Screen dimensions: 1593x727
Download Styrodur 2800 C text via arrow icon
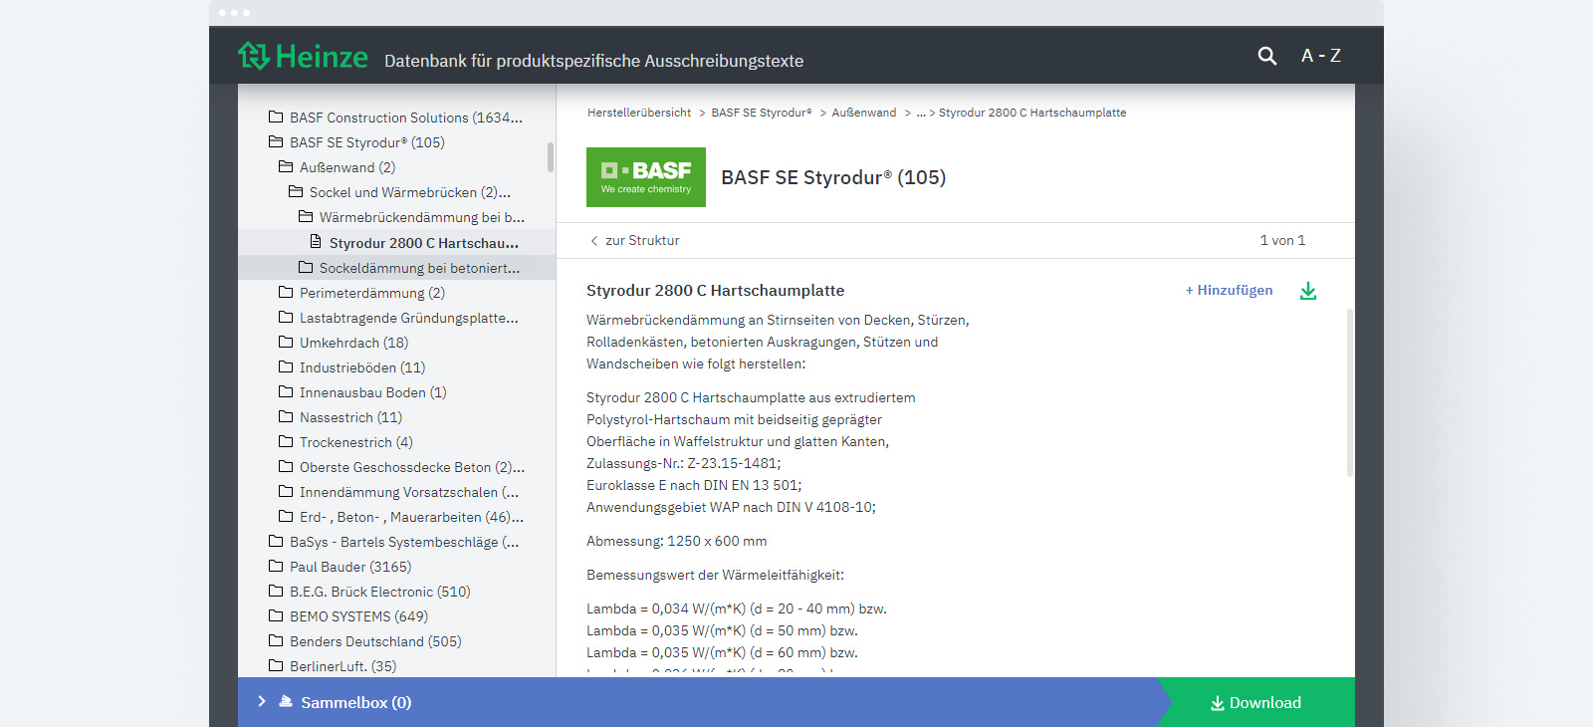coord(1308,291)
